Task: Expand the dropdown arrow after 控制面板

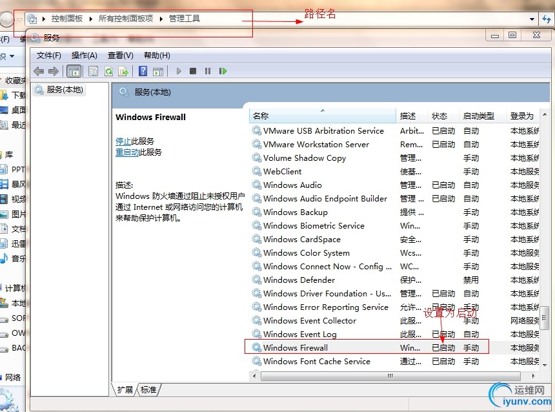Action: click(x=91, y=19)
